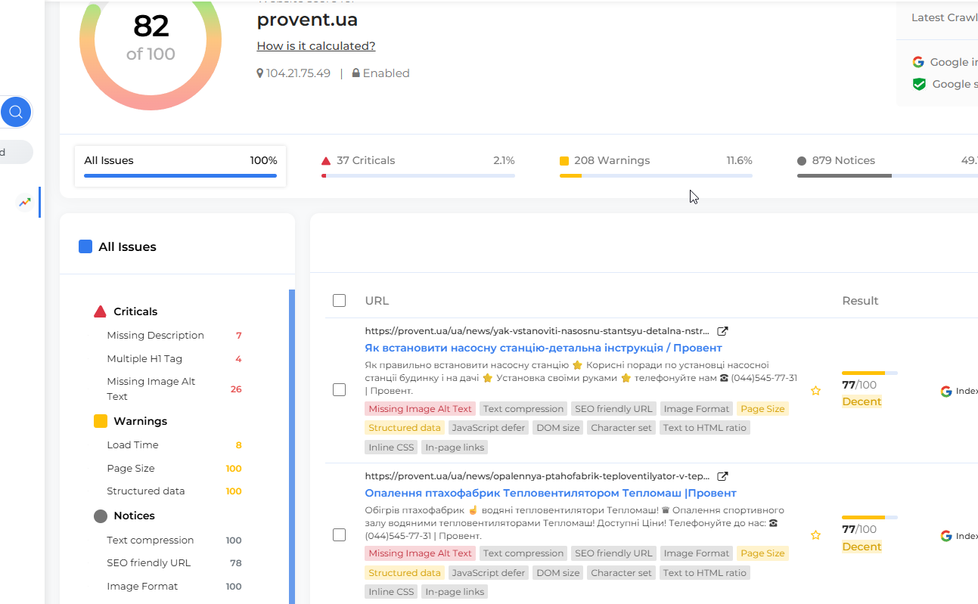978x604 pixels.
Task: Filter by 879 Notices tab
Action: click(887, 166)
